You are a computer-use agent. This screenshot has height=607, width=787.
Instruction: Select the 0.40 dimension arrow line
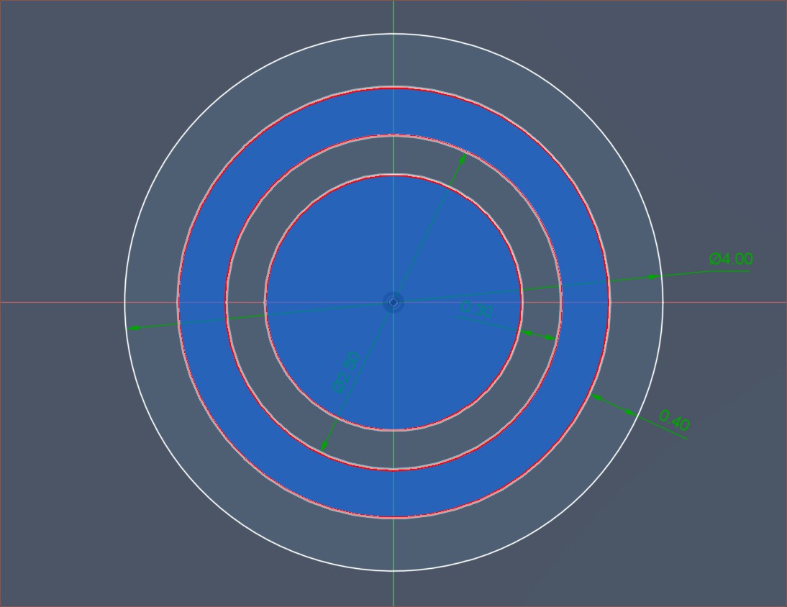pos(614,404)
